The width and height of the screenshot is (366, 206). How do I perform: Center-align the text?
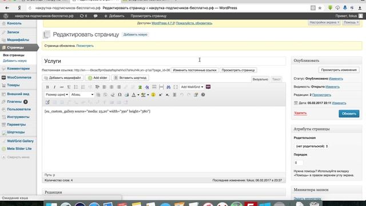112,87
